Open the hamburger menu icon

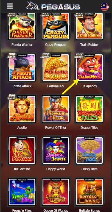tap(10, 6)
